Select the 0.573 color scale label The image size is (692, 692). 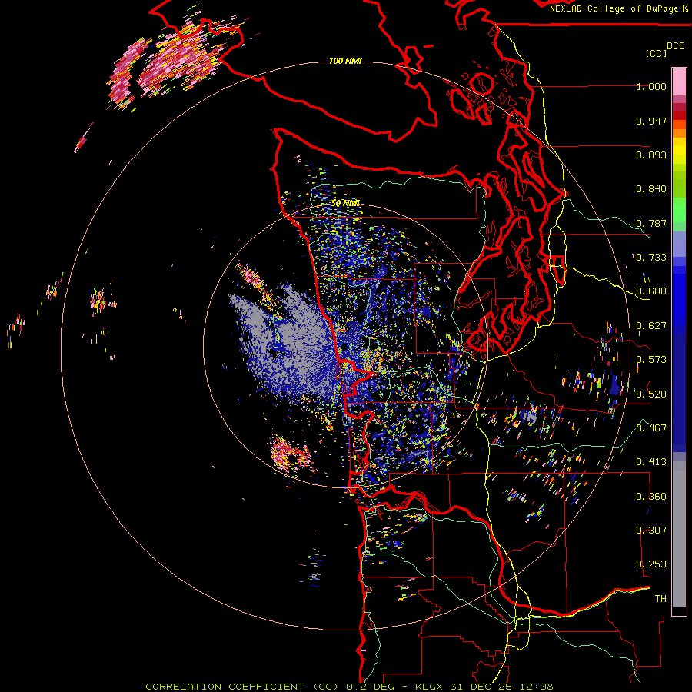[x=651, y=360]
